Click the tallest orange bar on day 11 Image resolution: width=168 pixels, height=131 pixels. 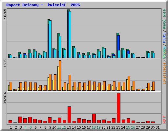(x=60, y=75)
